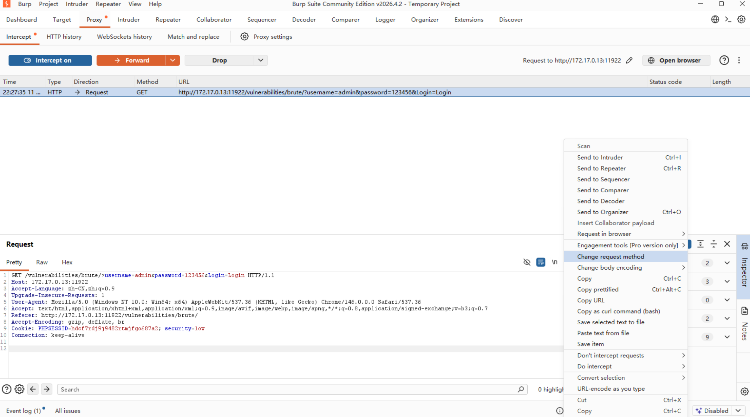Open the Burp menu in the menu bar

click(24, 4)
